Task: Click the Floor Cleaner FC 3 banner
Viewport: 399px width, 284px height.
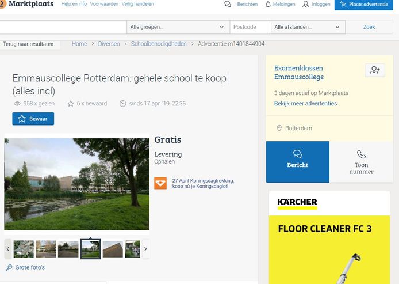Action: (x=329, y=250)
